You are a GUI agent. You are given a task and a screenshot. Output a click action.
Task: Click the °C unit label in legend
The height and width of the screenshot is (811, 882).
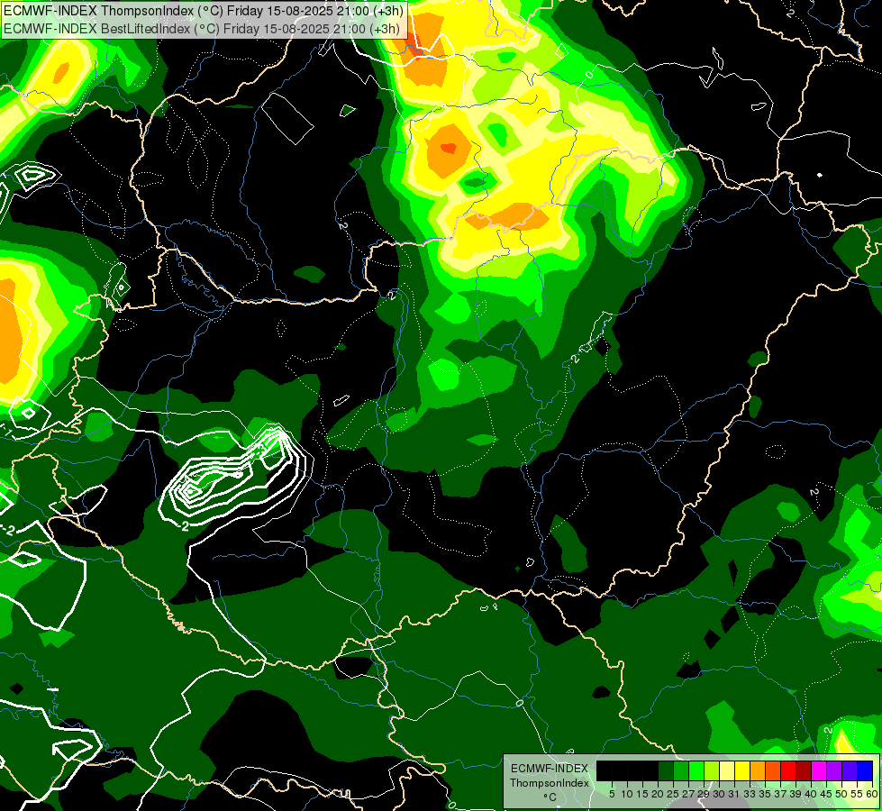click(x=550, y=797)
